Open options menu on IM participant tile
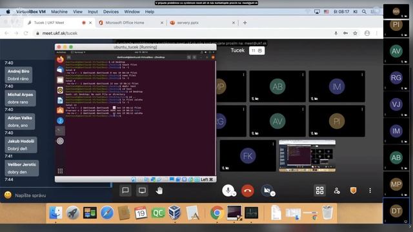Screen dimensions: 413x232 pyautogui.click(x=362, y=75)
